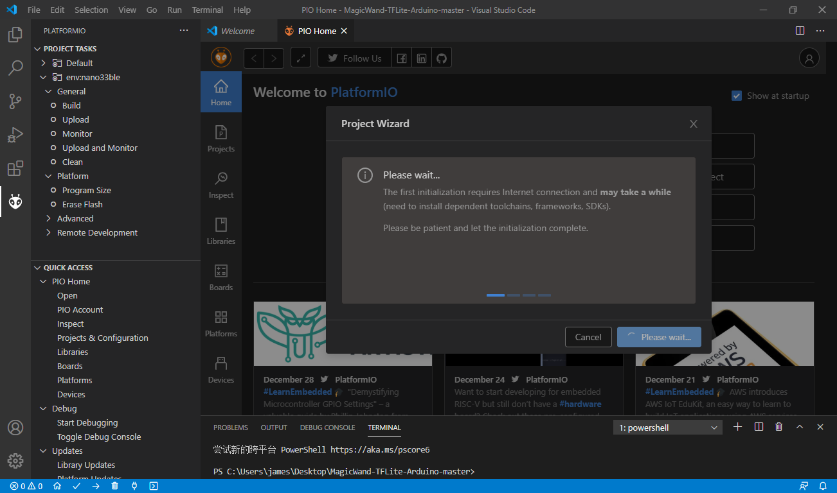Go back with the PIO Home back arrow

click(x=254, y=58)
